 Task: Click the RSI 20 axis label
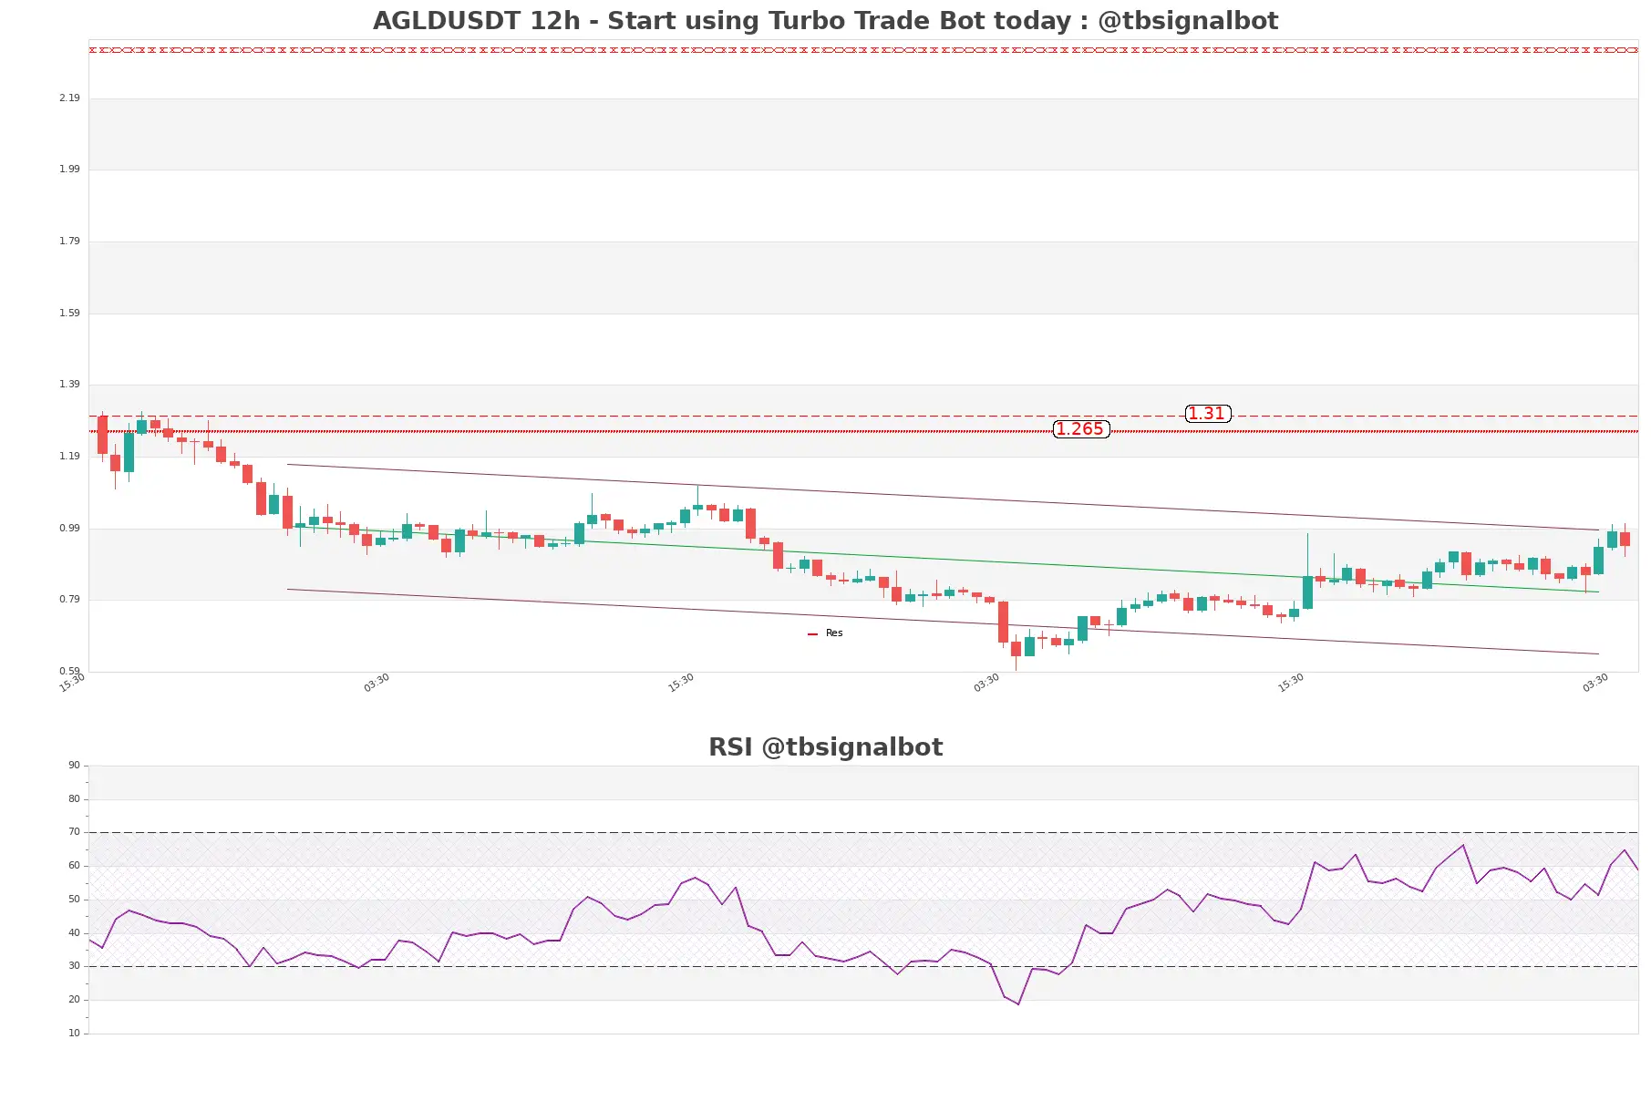tap(74, 999)
